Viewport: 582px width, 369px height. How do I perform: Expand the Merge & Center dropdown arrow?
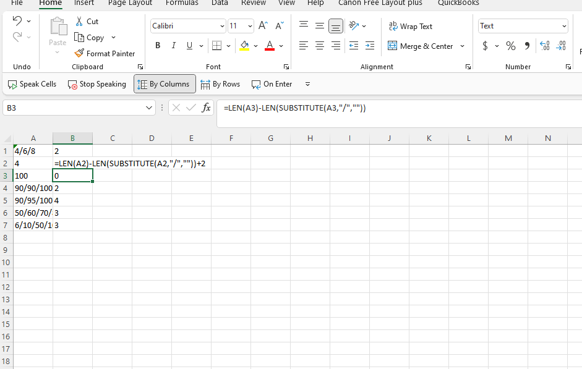(x=462, y=46)
